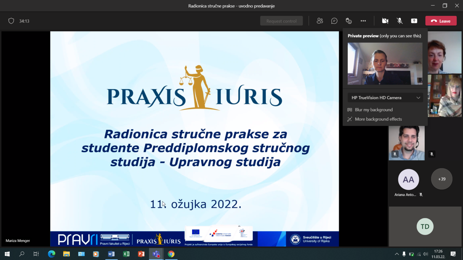Open the reactions icon
This screenshot has width=463, height=260.
click(349, 21)
